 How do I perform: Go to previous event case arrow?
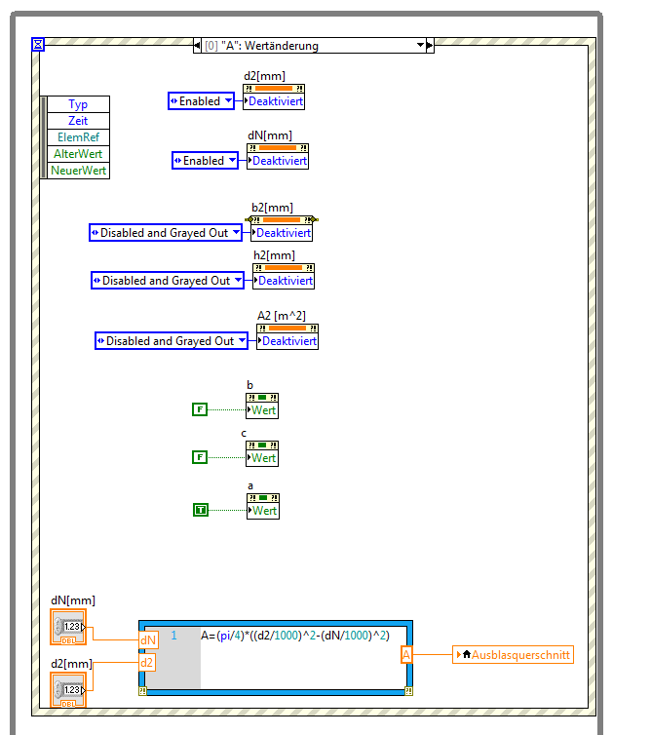197,46
